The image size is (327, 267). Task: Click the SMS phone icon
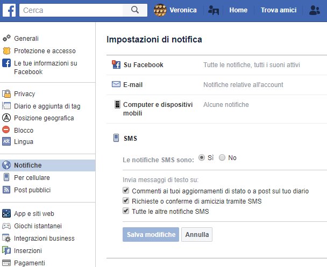(116, 138)
